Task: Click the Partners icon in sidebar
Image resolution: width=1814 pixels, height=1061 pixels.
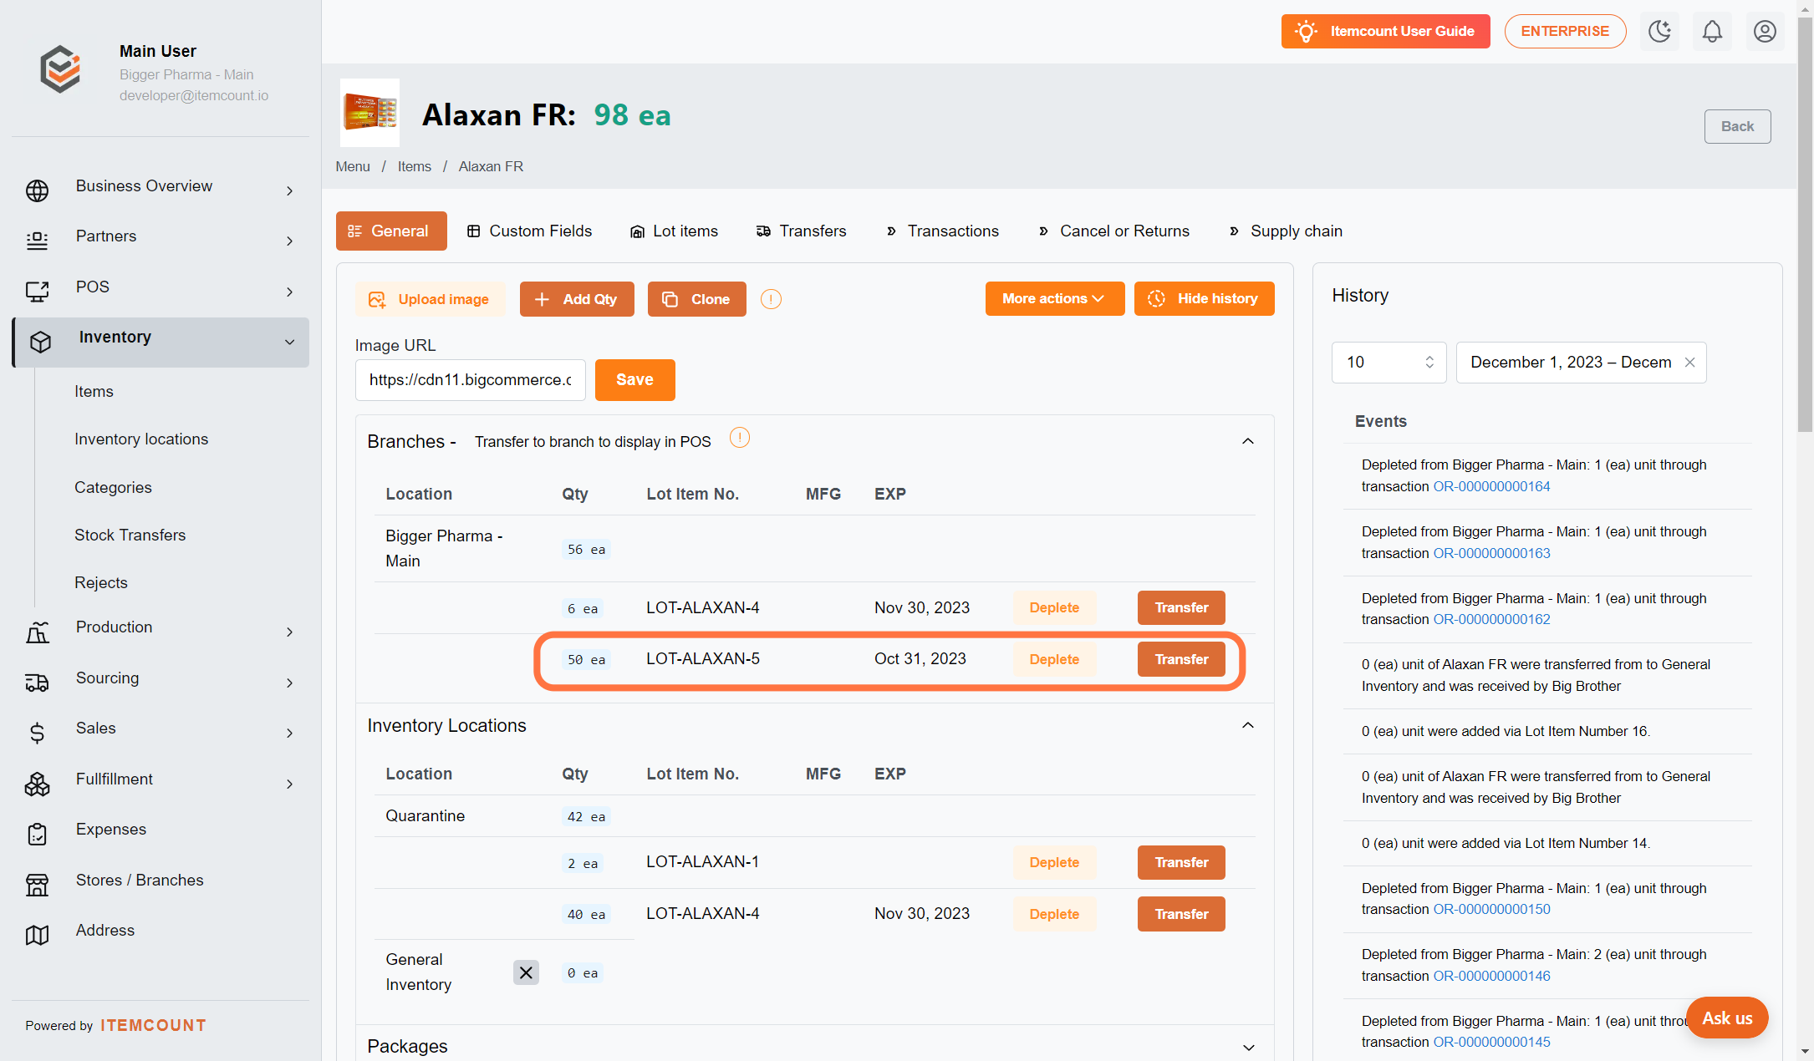Action: click(x=38, y=241)
